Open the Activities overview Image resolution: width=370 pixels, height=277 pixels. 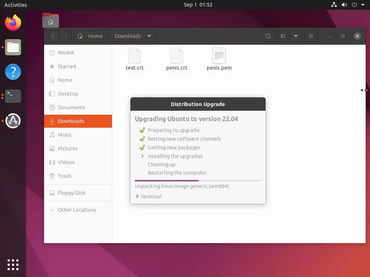[x=16, y=5]
